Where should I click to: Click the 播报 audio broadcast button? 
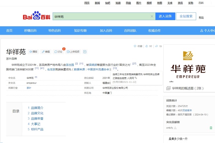click(33, 52)
